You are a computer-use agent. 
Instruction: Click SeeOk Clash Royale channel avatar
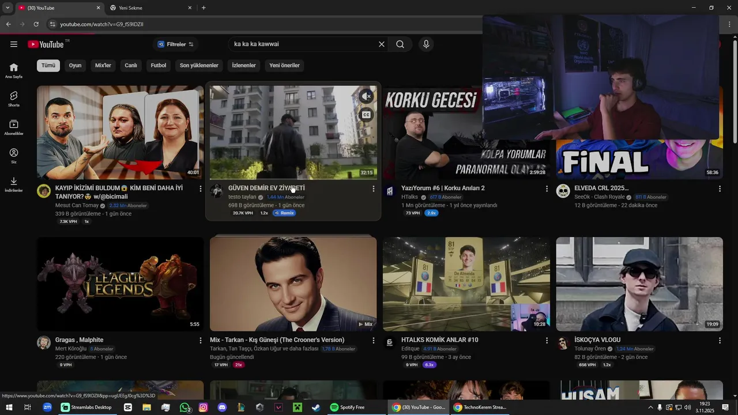(x=563, y=191)
